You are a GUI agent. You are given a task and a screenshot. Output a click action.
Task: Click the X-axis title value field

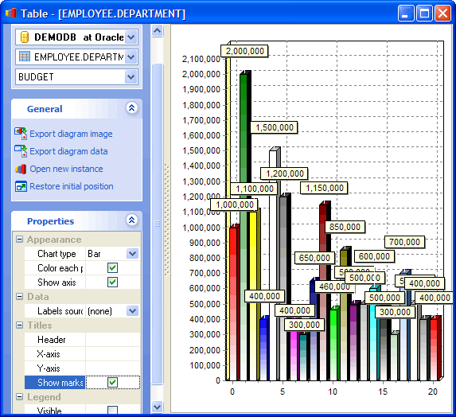point(113,354)
